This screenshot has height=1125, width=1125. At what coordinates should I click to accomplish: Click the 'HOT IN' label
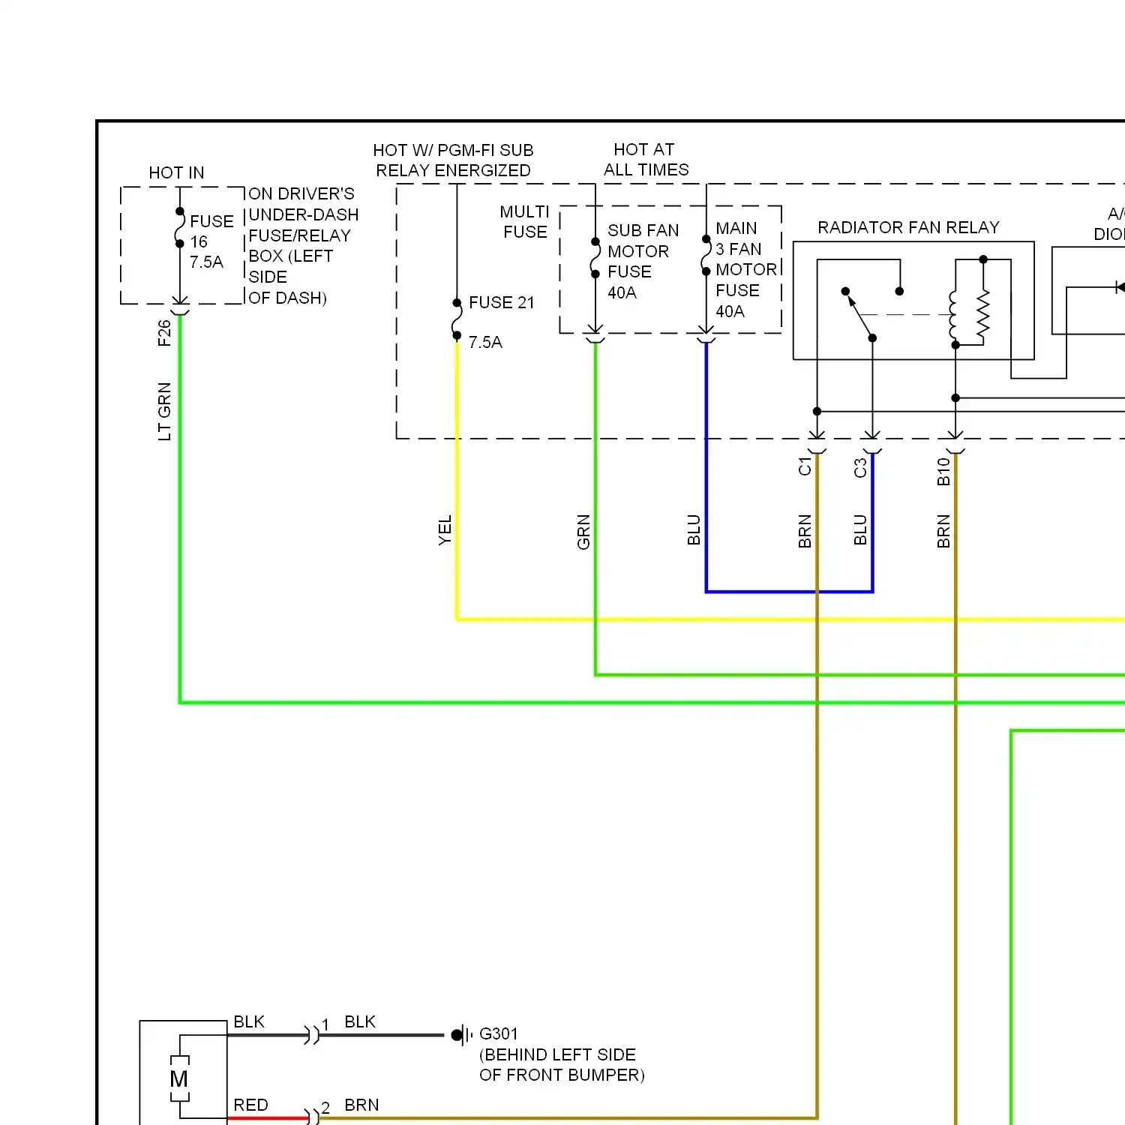click(176, 172)
